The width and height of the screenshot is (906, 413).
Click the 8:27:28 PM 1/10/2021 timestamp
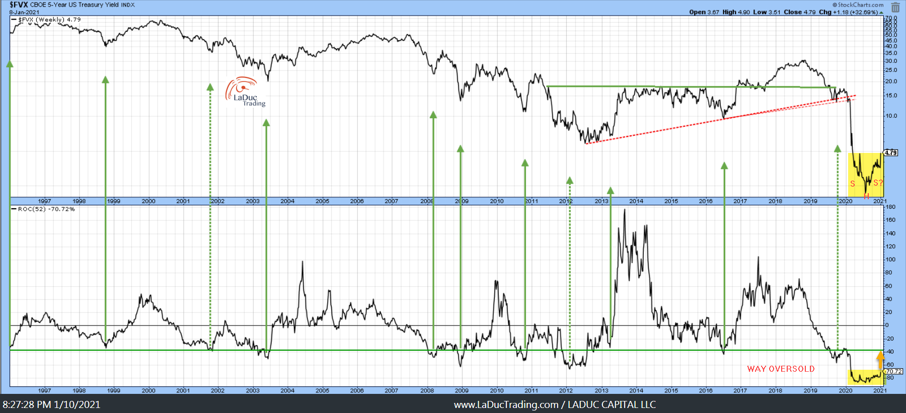click(51, 404)
